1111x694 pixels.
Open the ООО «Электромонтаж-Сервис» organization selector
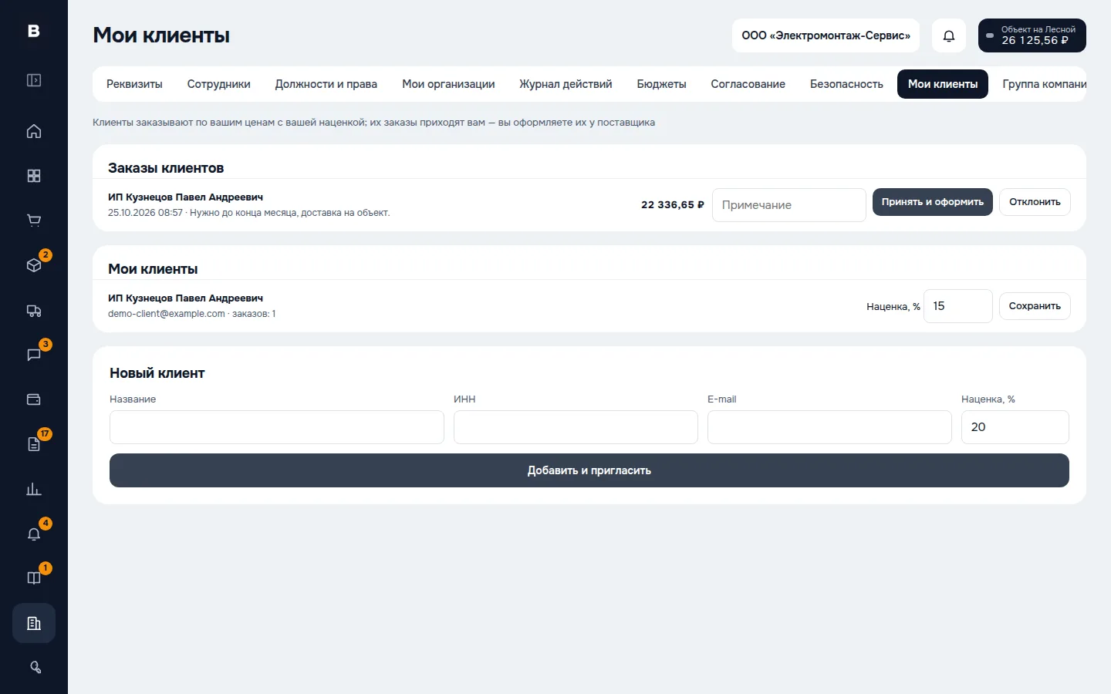(826, 35)
